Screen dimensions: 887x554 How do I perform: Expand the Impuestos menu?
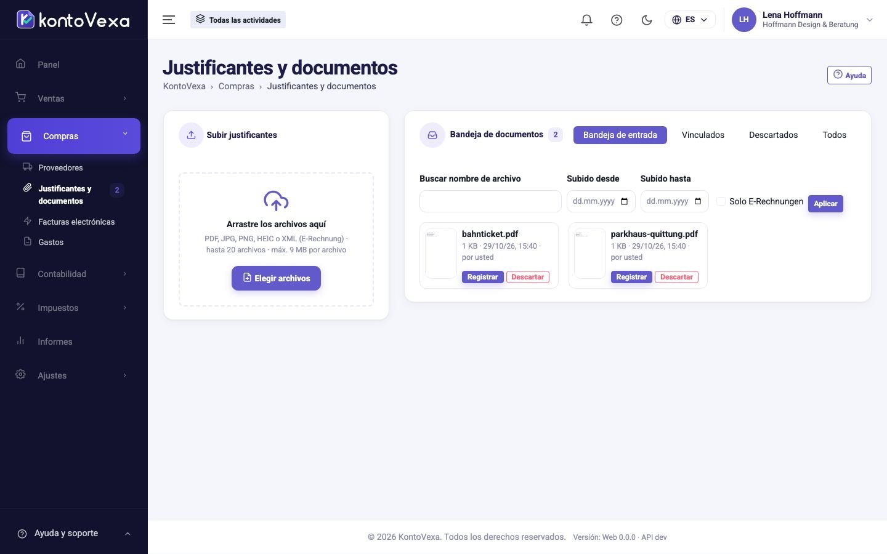(74, 307)
